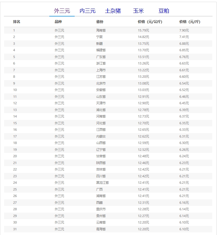
Task: Click the 6.33元 price cell
Action: pos(184,130)
